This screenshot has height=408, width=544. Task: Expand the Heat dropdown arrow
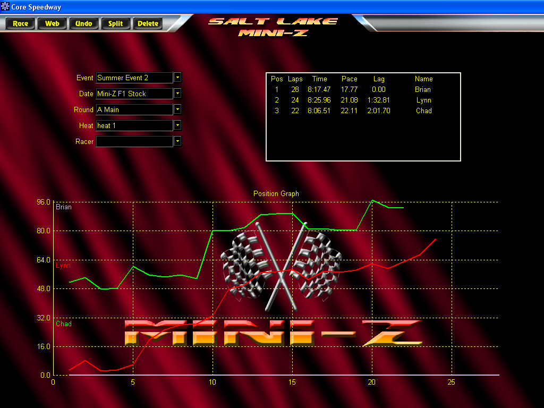pyautogui.click(x=177, y=125)
